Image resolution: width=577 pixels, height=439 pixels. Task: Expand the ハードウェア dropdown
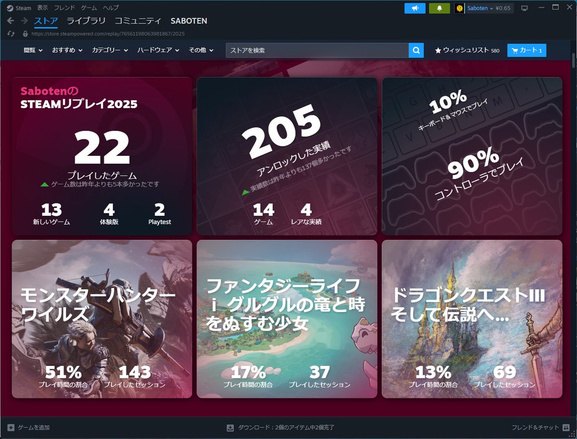158,50
